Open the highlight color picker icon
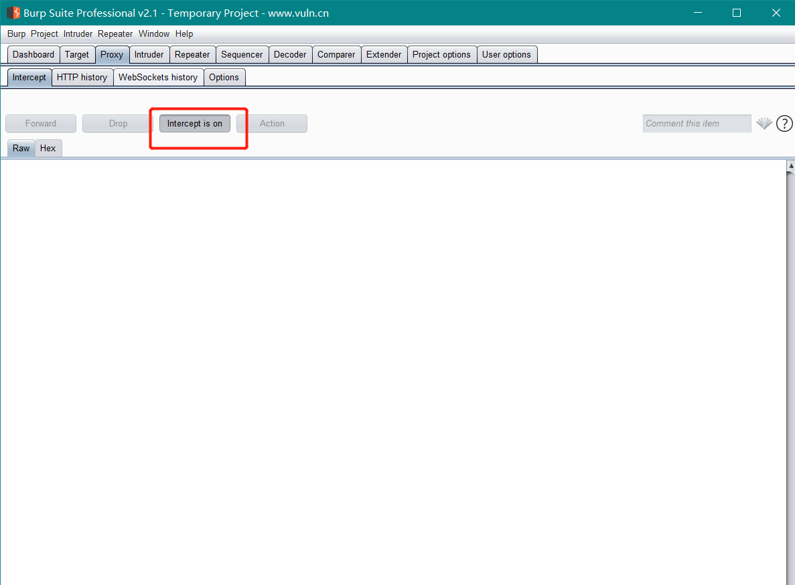The width and height of the screenshot is (795, 585). [x=764, y=123]
